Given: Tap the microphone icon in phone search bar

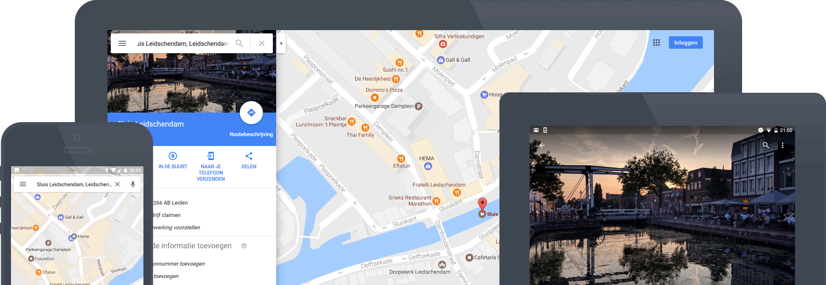Looking at the screenshot, I should click(x=133, y=184).
